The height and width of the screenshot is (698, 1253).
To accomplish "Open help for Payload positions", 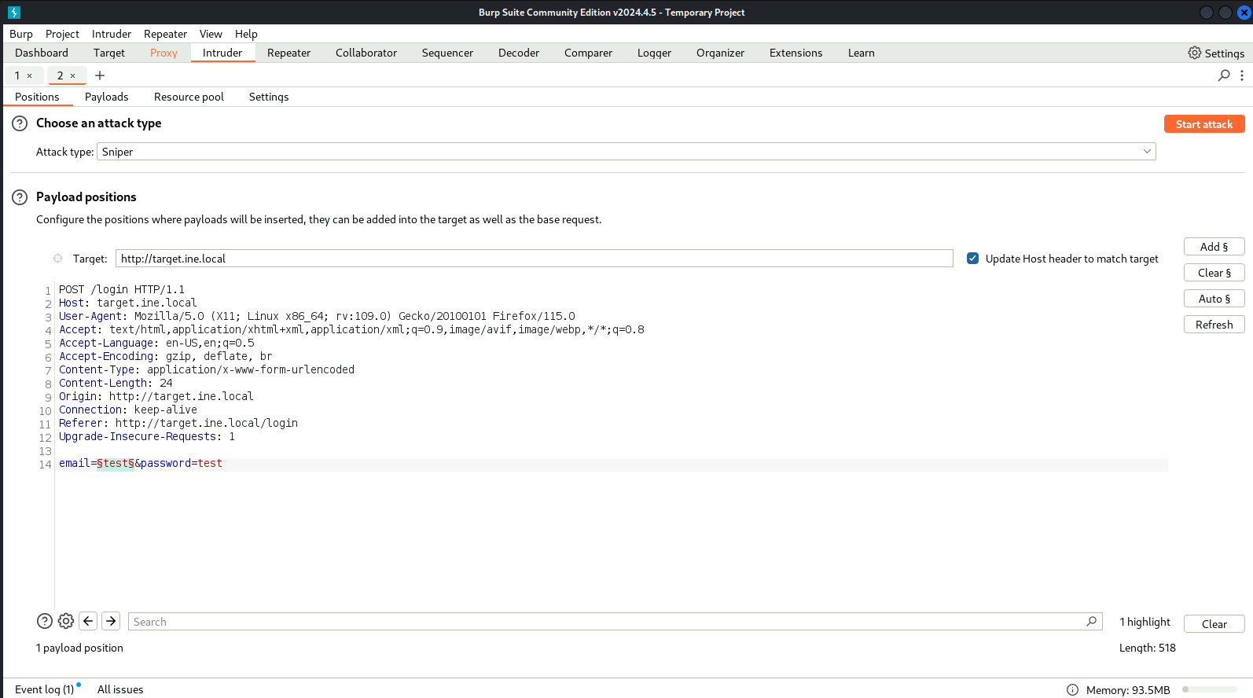I will 20,197.
